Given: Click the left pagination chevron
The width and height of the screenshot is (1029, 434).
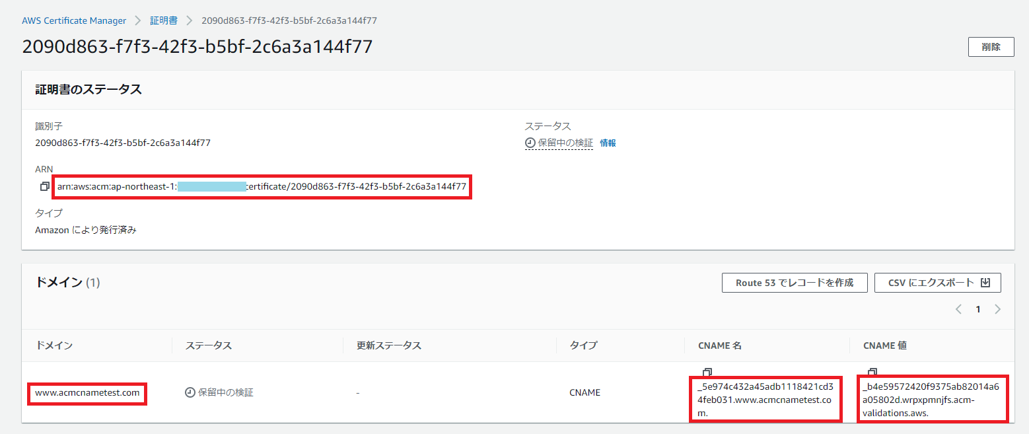Looking at the screenshot, I should coord(958,308).
